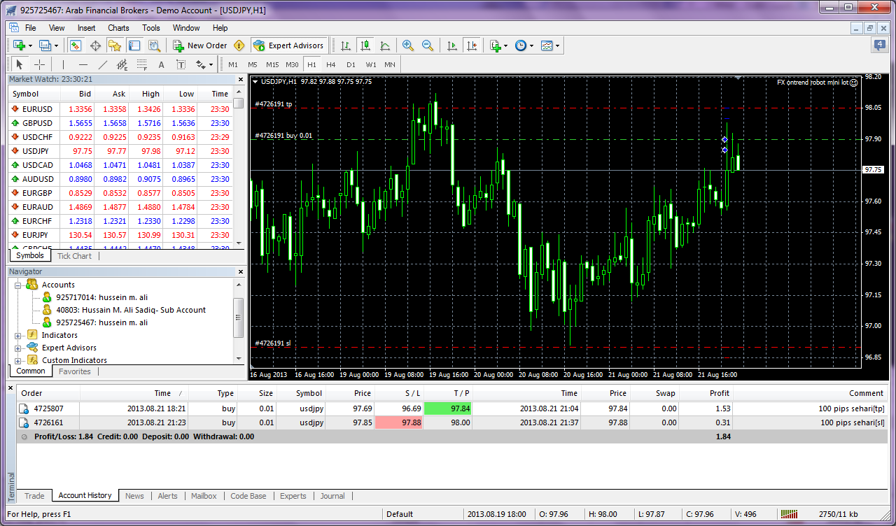
Task: Select the Fibonacci Retracement tool
Action: click(x=141, y=64)
